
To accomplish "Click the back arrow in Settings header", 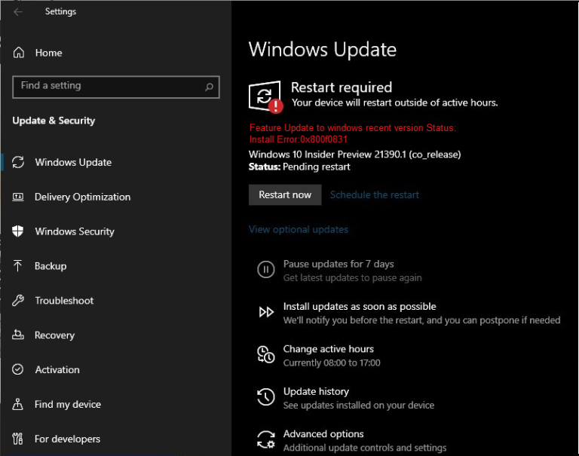I will pos(18,12).
